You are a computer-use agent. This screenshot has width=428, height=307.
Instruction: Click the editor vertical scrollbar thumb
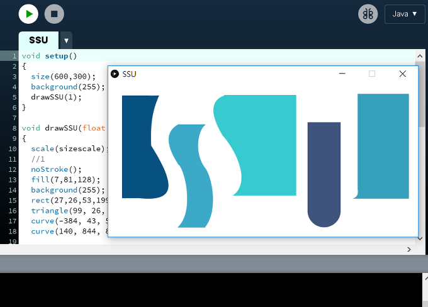tap(422, 96)
